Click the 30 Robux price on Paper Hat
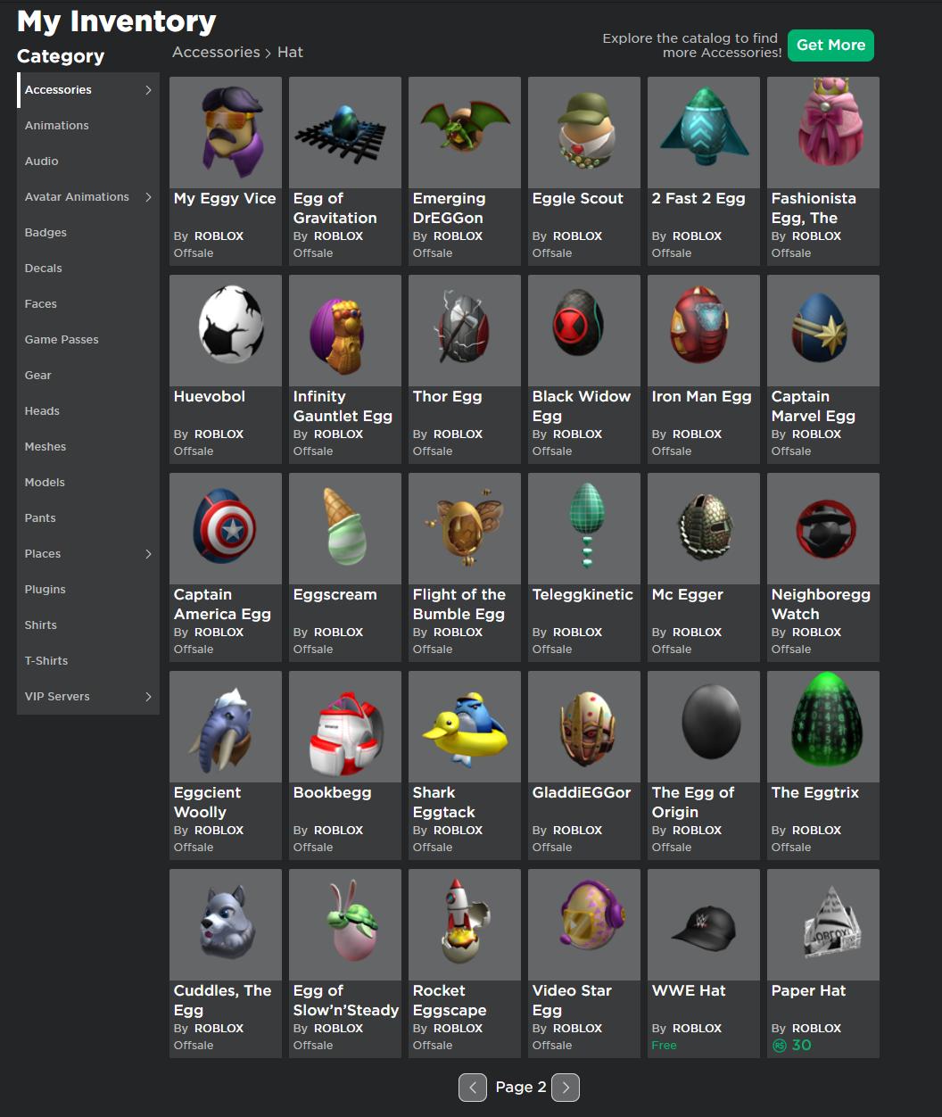 tap(792, 1046)
